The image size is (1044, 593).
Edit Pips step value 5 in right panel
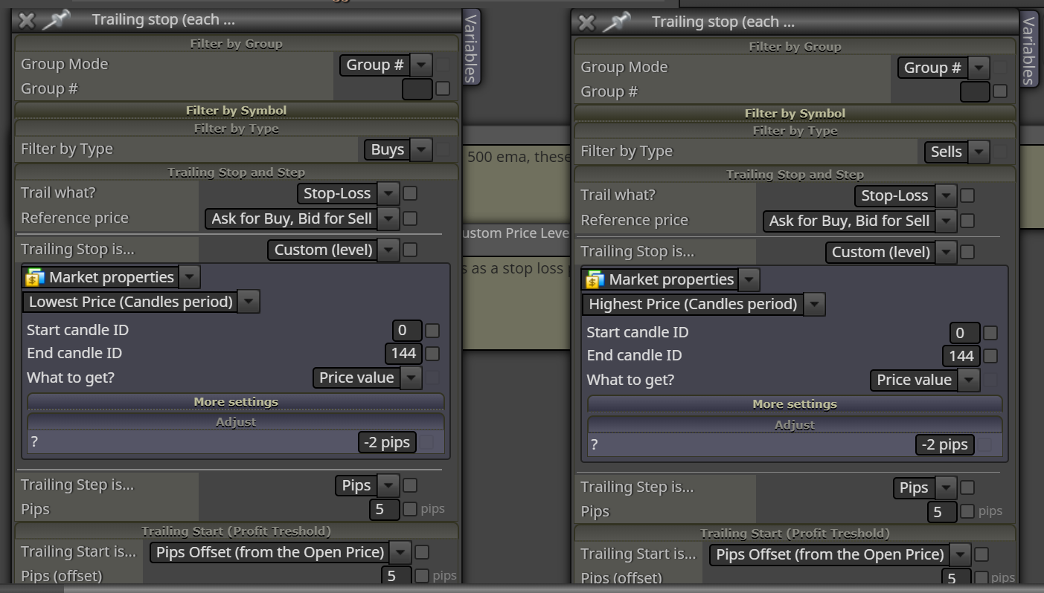click(x=942, y=512)
